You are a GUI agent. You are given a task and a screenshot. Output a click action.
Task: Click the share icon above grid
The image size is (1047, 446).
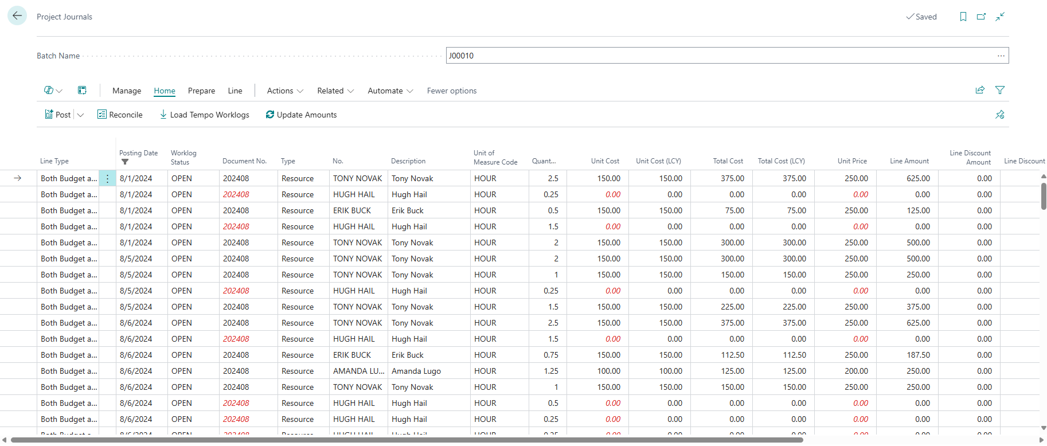tap(980, 90)
